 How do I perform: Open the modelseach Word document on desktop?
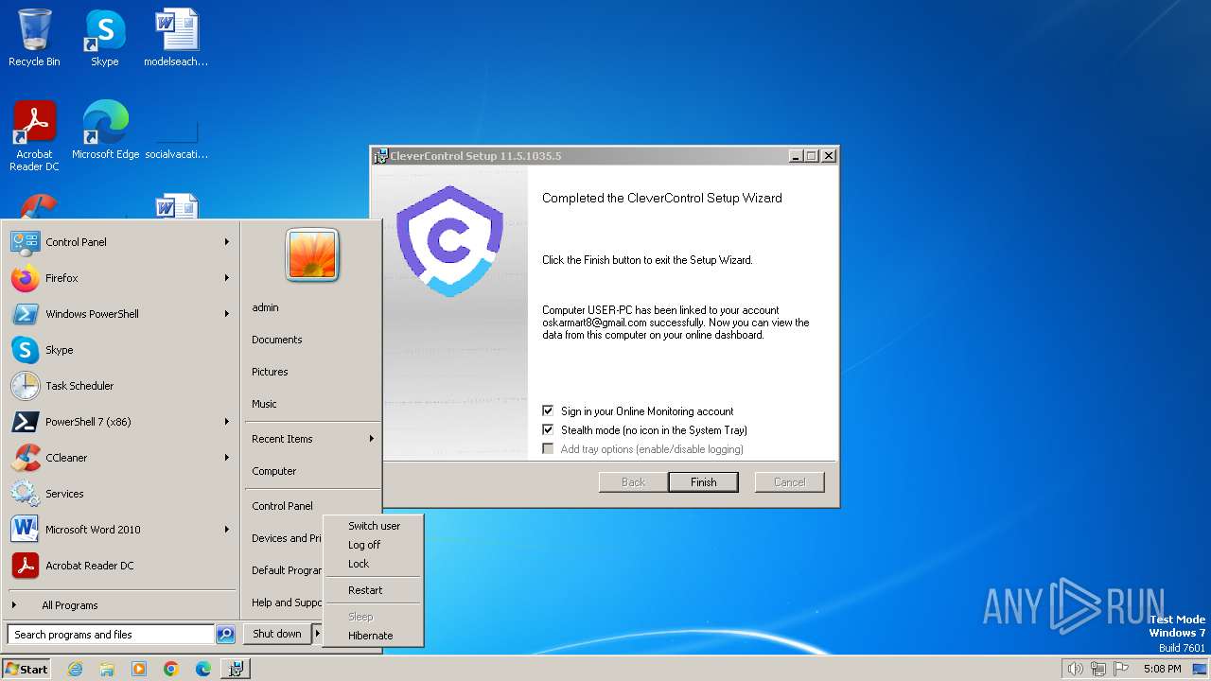[x=176, y=38]
